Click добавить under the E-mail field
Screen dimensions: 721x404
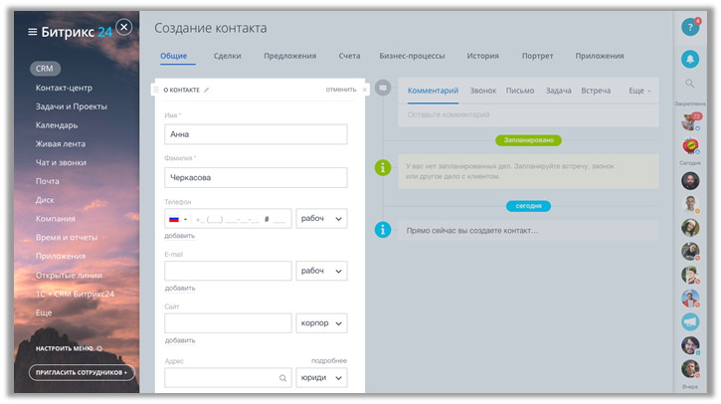click(180, 288)
